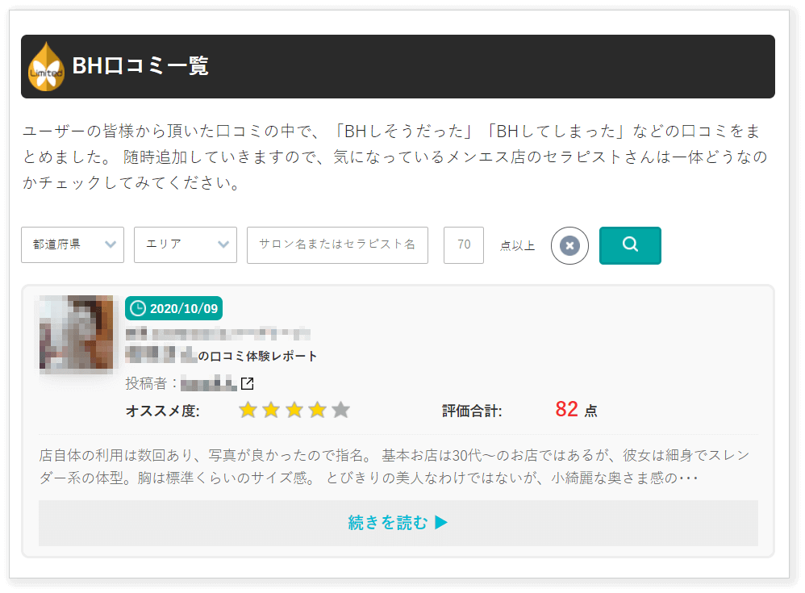Click the minimum score field showing 70
Viewport: 805px width, 593px height.
click(464, 244)
